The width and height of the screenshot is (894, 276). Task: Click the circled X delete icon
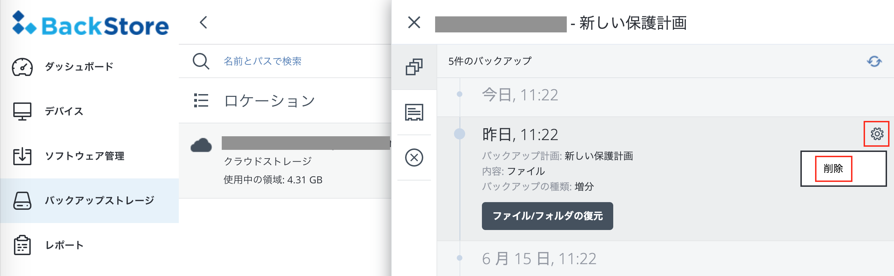[x=414, y=158]
